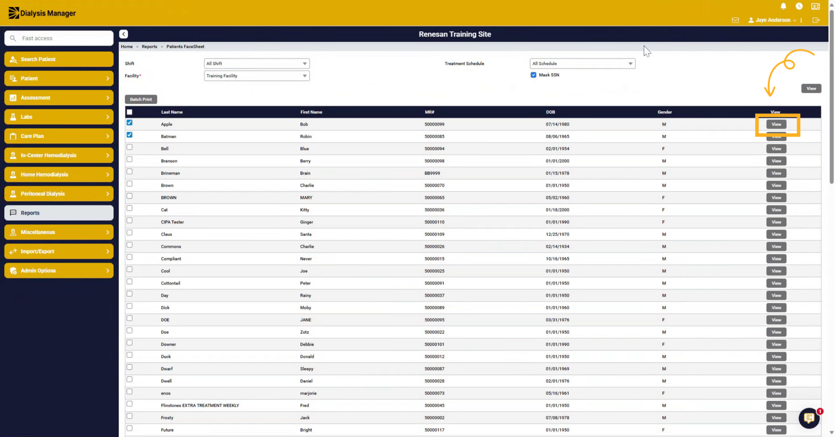Click View button for Brineman Brain
This screenshot has width=835, height=437.
pyautogui.click(x=776, y=173)
